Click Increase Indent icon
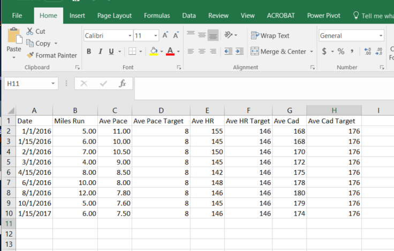This screenshot has height=251, width=394. [239, 51]
